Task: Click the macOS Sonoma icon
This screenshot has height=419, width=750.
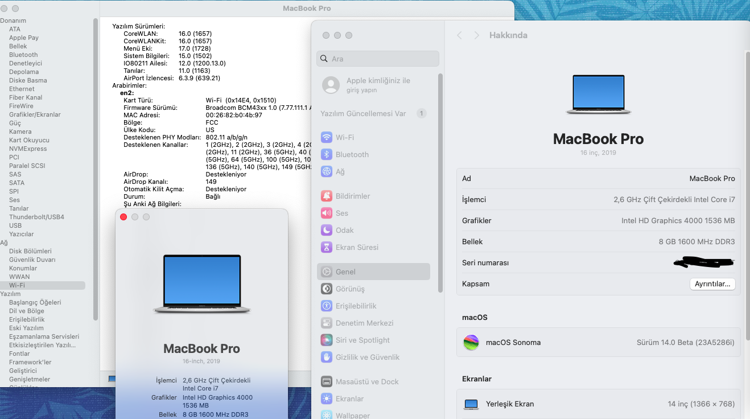Action: coord(471,343)
